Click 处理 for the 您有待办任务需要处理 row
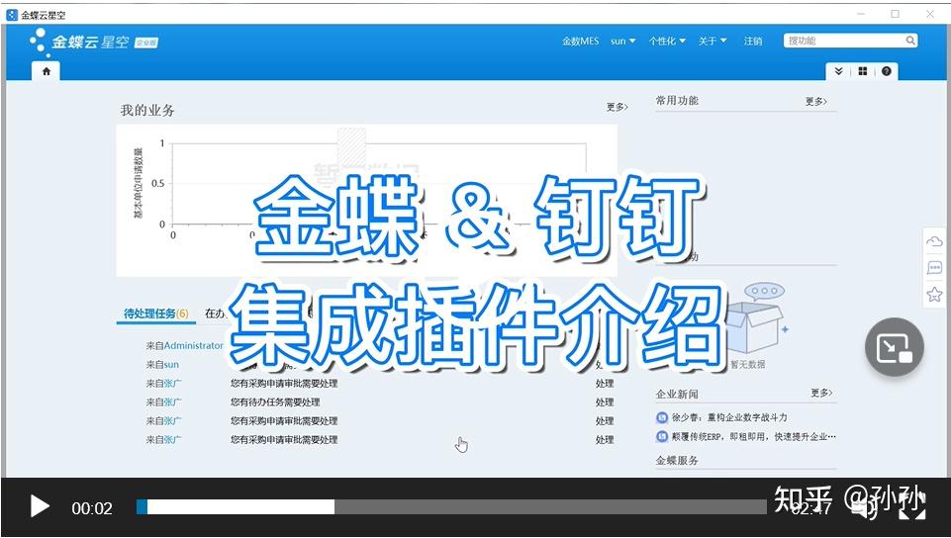 pyautogui.click(x=605, y=403)
